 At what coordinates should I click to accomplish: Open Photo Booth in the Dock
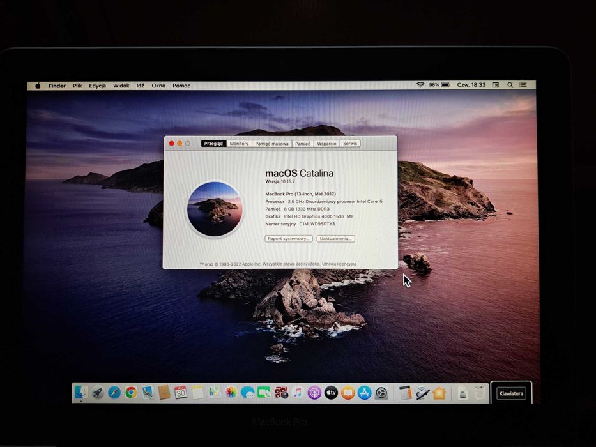point(281,393)
